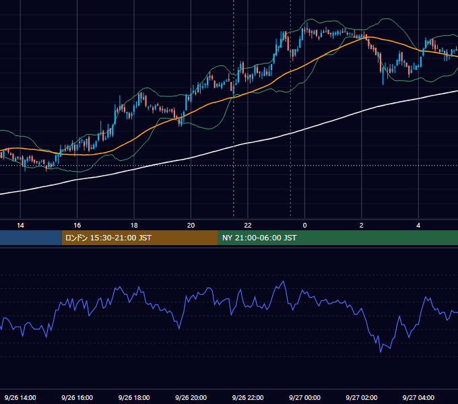Select the NY 21:00-06:00 JST session bar
Viewport: 458px width, 404px height.
(338, 238)
